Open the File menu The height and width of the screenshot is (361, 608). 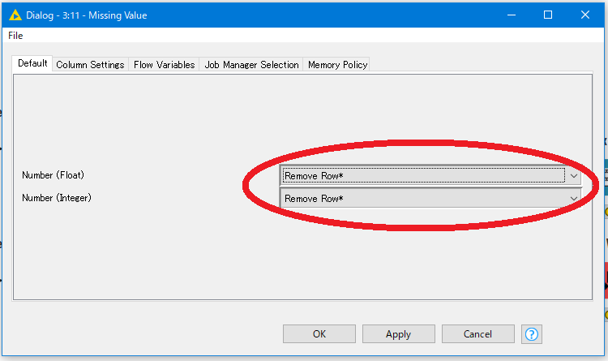15,36
